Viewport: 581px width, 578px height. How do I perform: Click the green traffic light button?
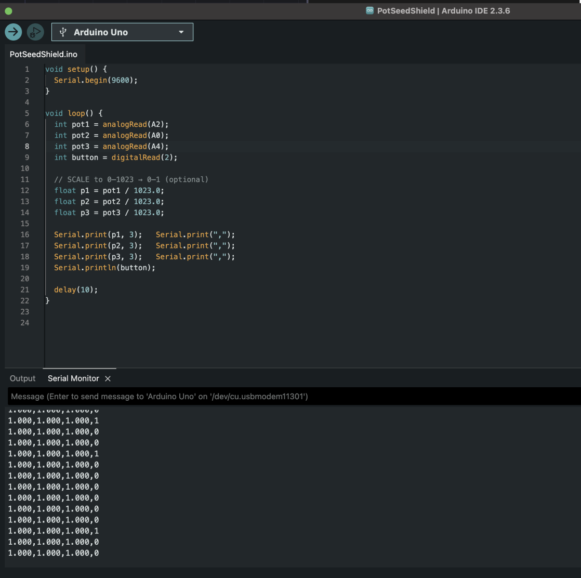point(8,10)
